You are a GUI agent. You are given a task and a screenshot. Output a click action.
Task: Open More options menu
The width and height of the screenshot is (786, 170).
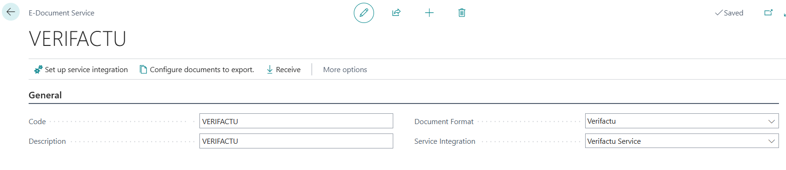click(x=345, y=69)
